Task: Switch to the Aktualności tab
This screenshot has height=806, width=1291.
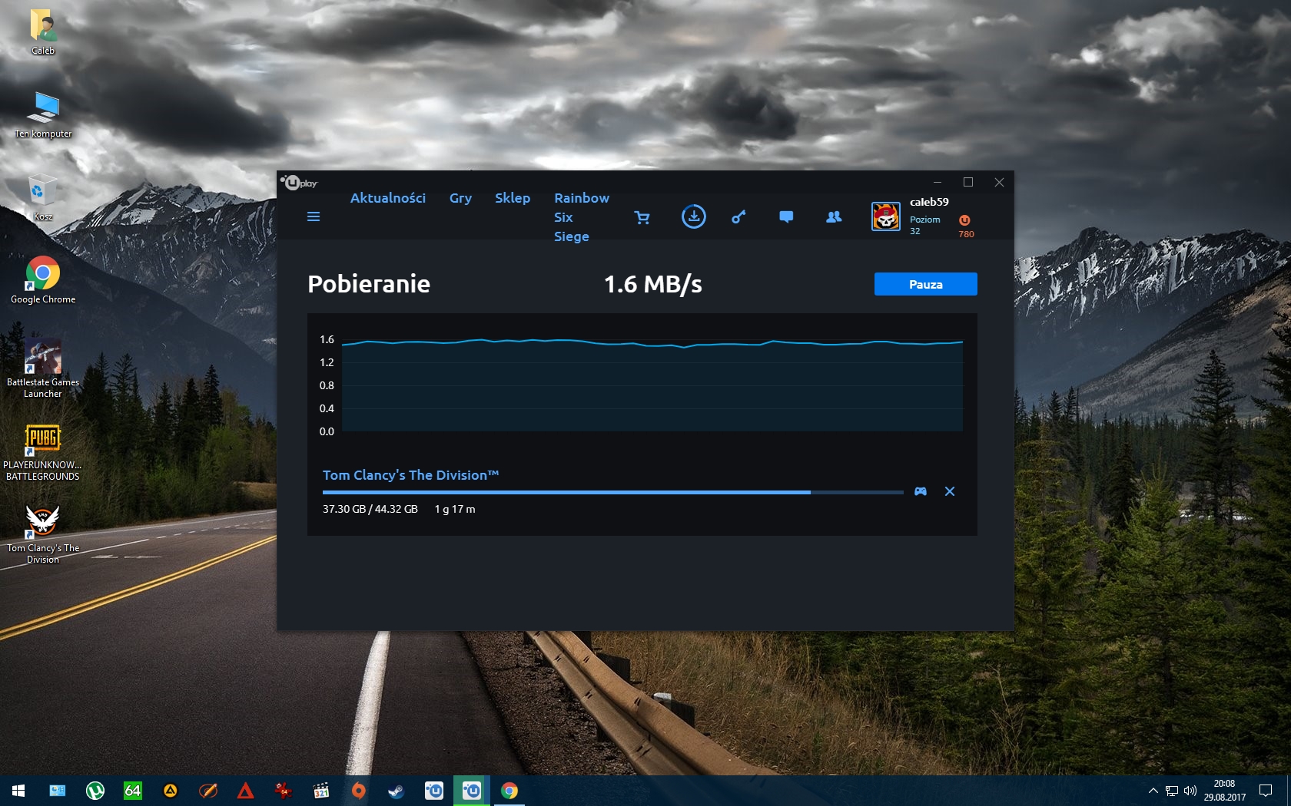Action: pyautogui.click(x=388, y=198)
